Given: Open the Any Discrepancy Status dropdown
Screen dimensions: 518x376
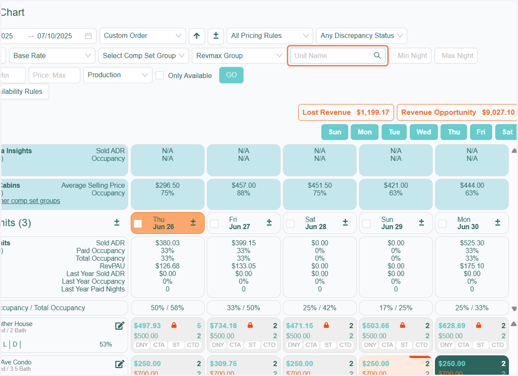Looking at the screenshot, I should (362, 36).
